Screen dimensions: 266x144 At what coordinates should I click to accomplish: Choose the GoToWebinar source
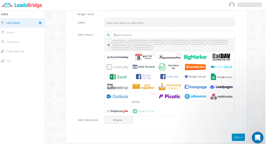click(x=117, y=87)
